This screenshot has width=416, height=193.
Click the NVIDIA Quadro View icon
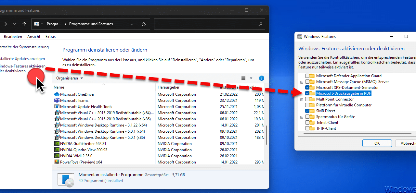57,150
